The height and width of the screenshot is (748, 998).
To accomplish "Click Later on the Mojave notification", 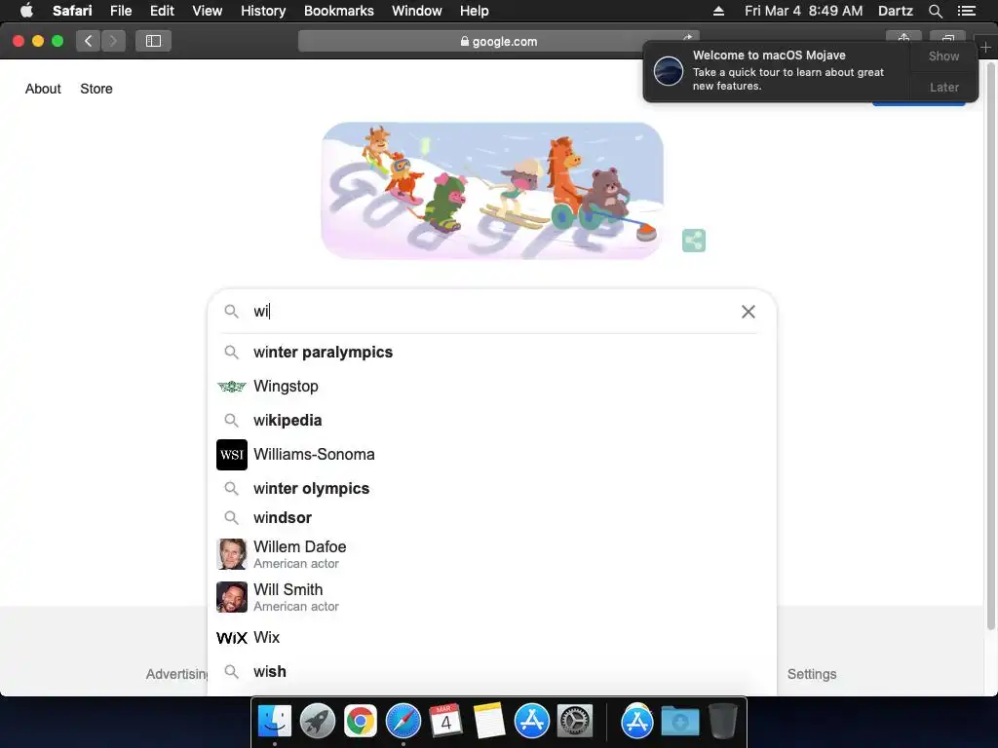I will coord(943,87).
